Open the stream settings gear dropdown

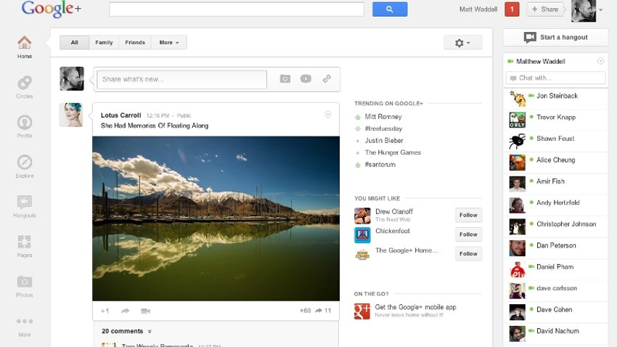click(463, 43)
